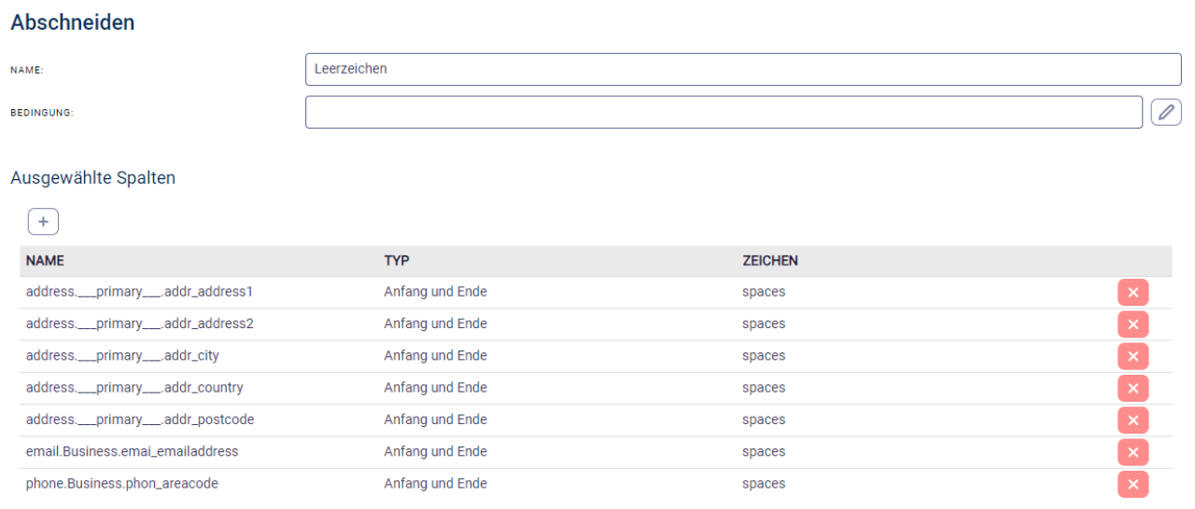
Task: Select the phone.Business.phon_areacode name cell
Action: (121, 484)
